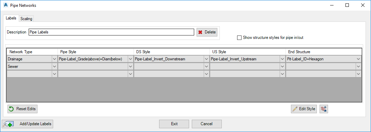The height and width of the screenshot is (132, 371).
Task: Click the Description text field
Action: (111, 32)
